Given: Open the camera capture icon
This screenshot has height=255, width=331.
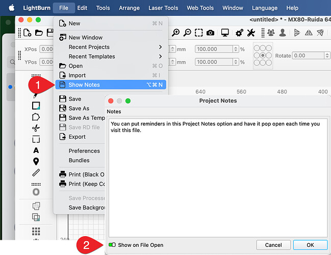Looking at the screenshot, I should coord(210,33).
